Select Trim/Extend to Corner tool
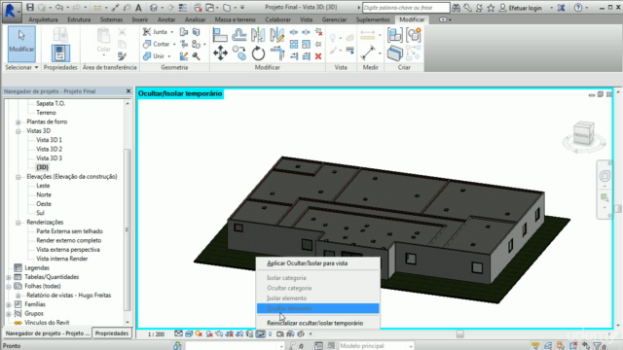 [277, 53]
